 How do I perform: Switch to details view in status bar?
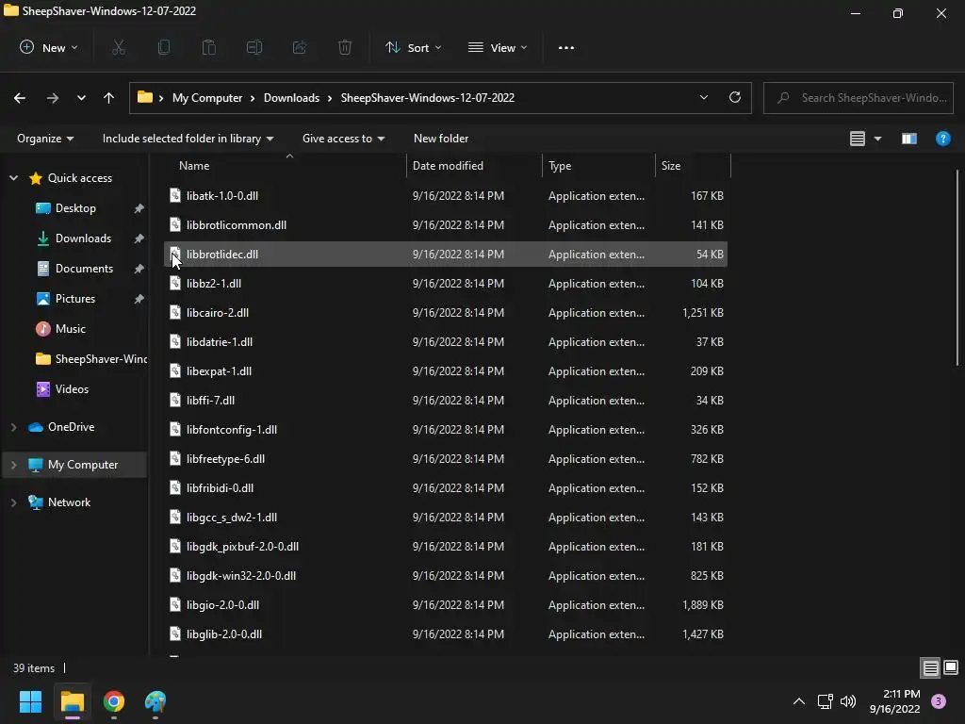click(x=930, y=667)
